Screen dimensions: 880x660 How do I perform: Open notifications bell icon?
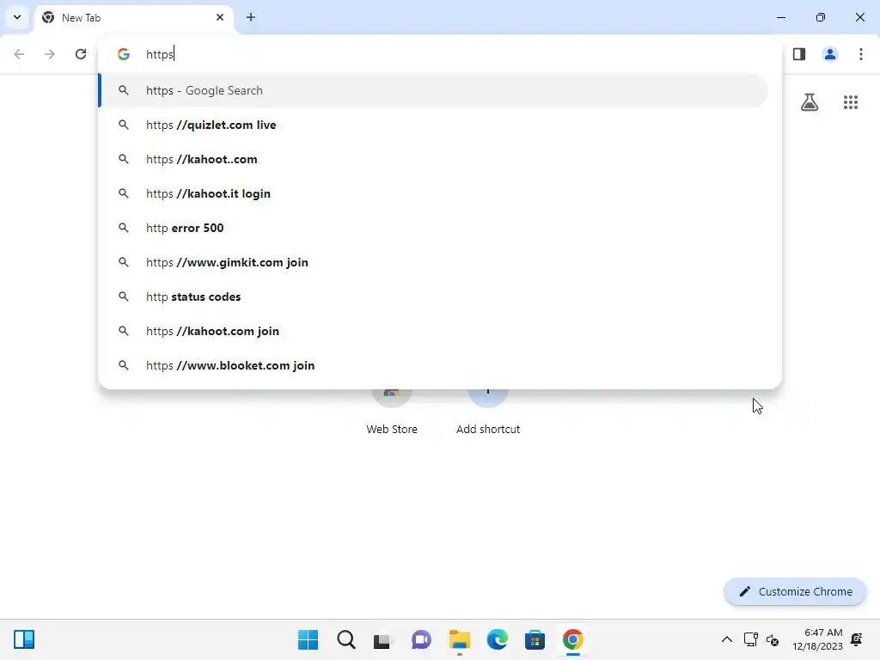click(x=857, y=639)
